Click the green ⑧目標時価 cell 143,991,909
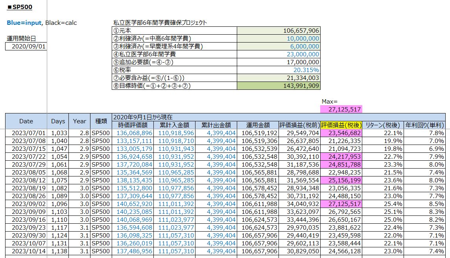 click(x=278, y=86)
